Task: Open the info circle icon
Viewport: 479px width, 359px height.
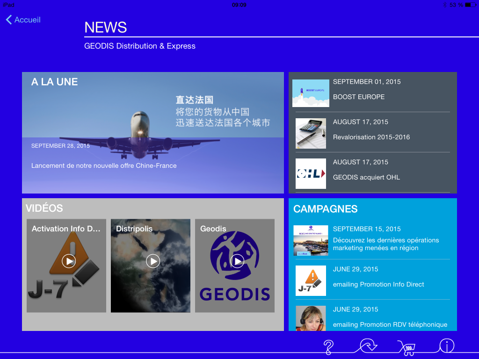Action: pos(447,346)
